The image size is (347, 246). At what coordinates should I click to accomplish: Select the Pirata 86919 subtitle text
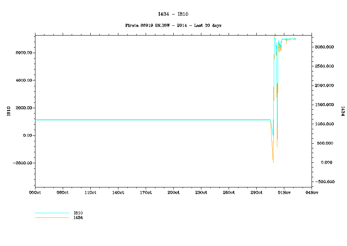tap(173, 25)
